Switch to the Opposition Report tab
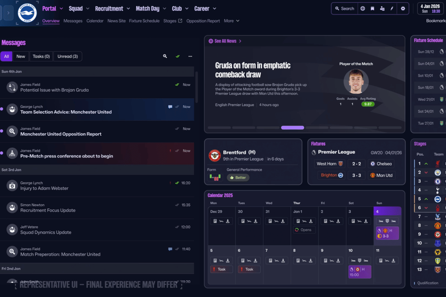This screenshot has width=446, height=297. click(x=203, y=21)
